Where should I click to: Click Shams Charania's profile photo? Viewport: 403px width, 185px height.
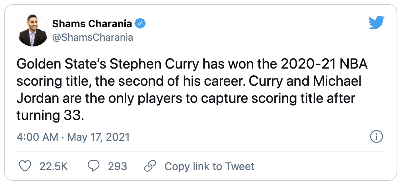click(33, 30)
